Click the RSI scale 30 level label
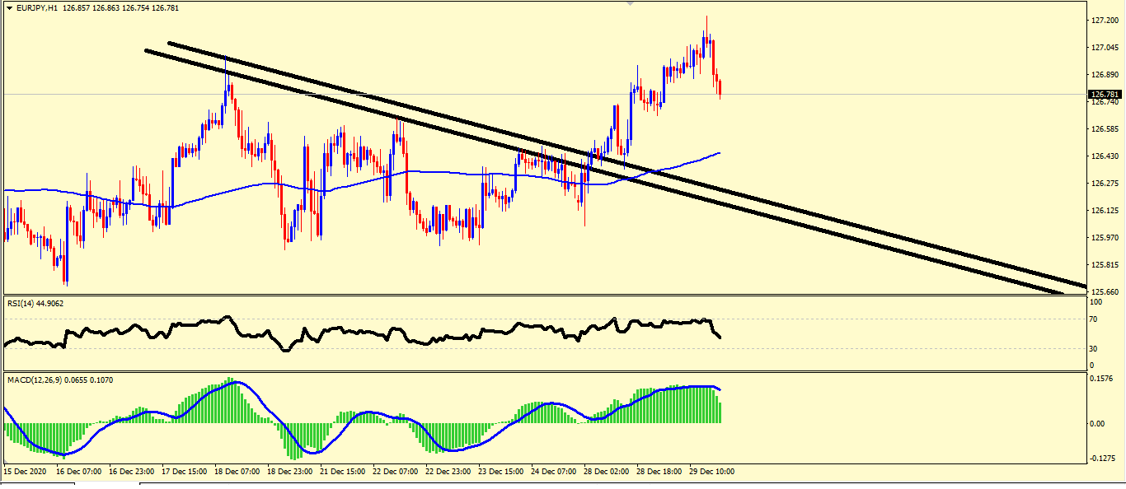This screenshot has height=489, width=1126. click(x=1095, y=348)
